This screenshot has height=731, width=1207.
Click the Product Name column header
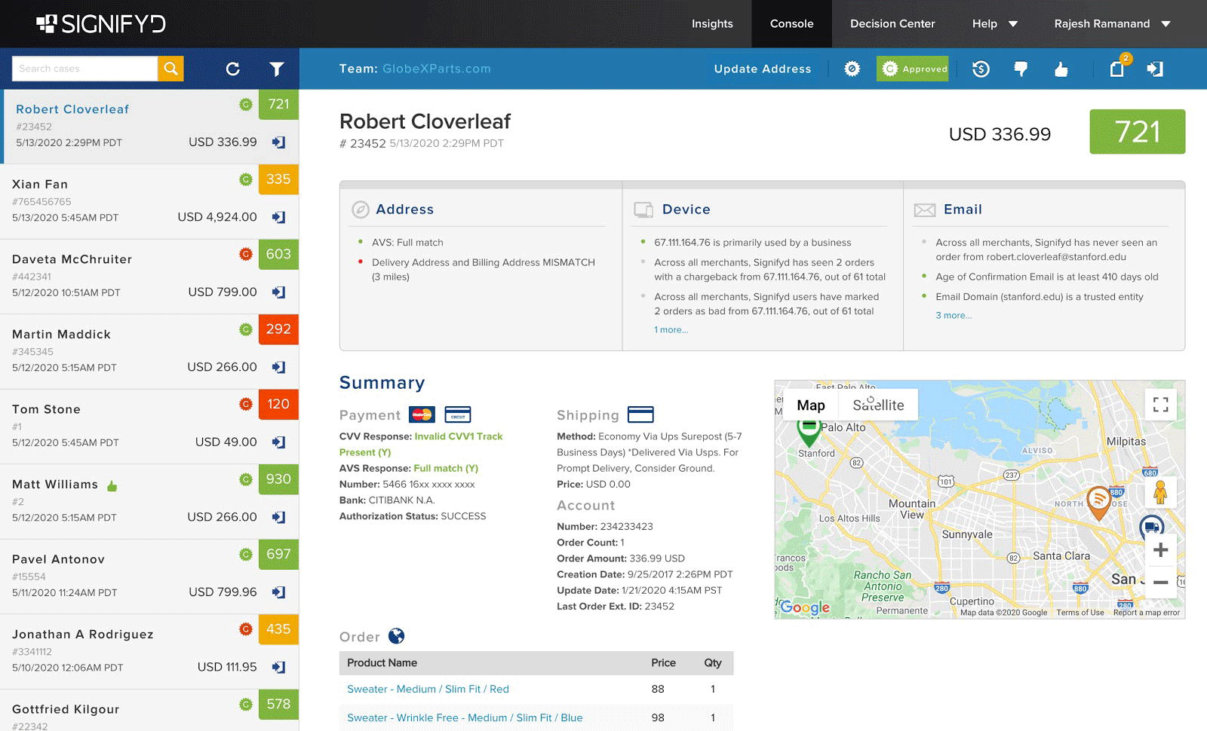[x=382, y=663]
